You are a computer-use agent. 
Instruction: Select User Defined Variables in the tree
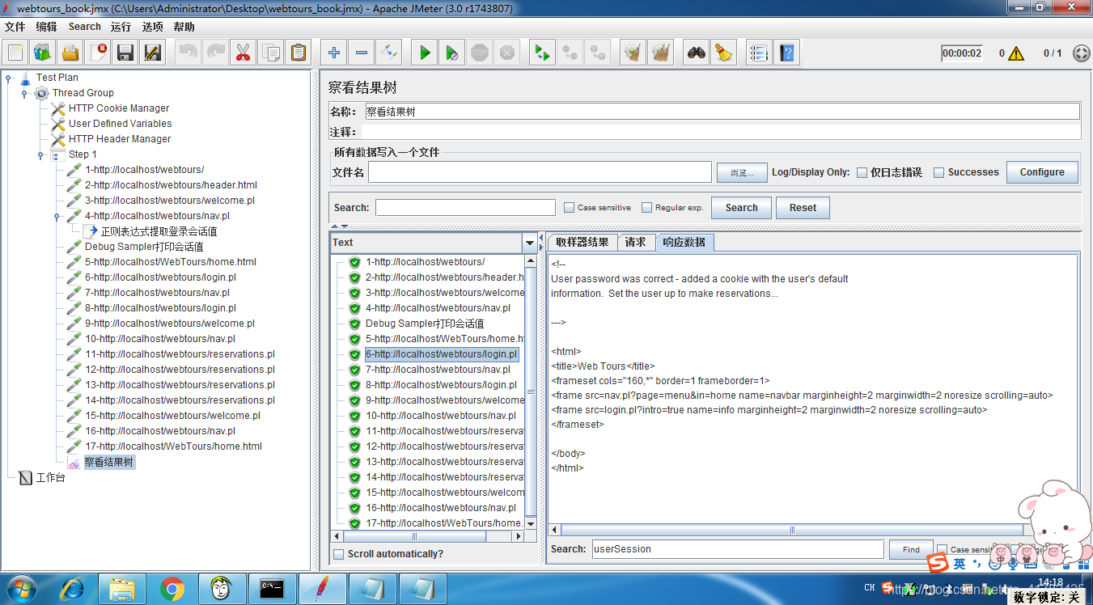point(120,124)
